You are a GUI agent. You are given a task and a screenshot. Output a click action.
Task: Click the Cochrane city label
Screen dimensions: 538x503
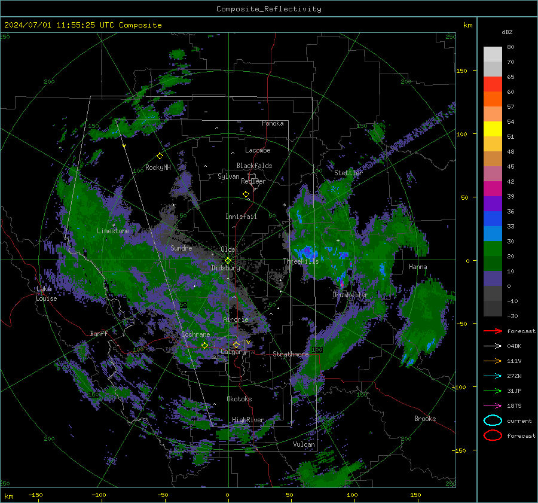click(195, 334)
